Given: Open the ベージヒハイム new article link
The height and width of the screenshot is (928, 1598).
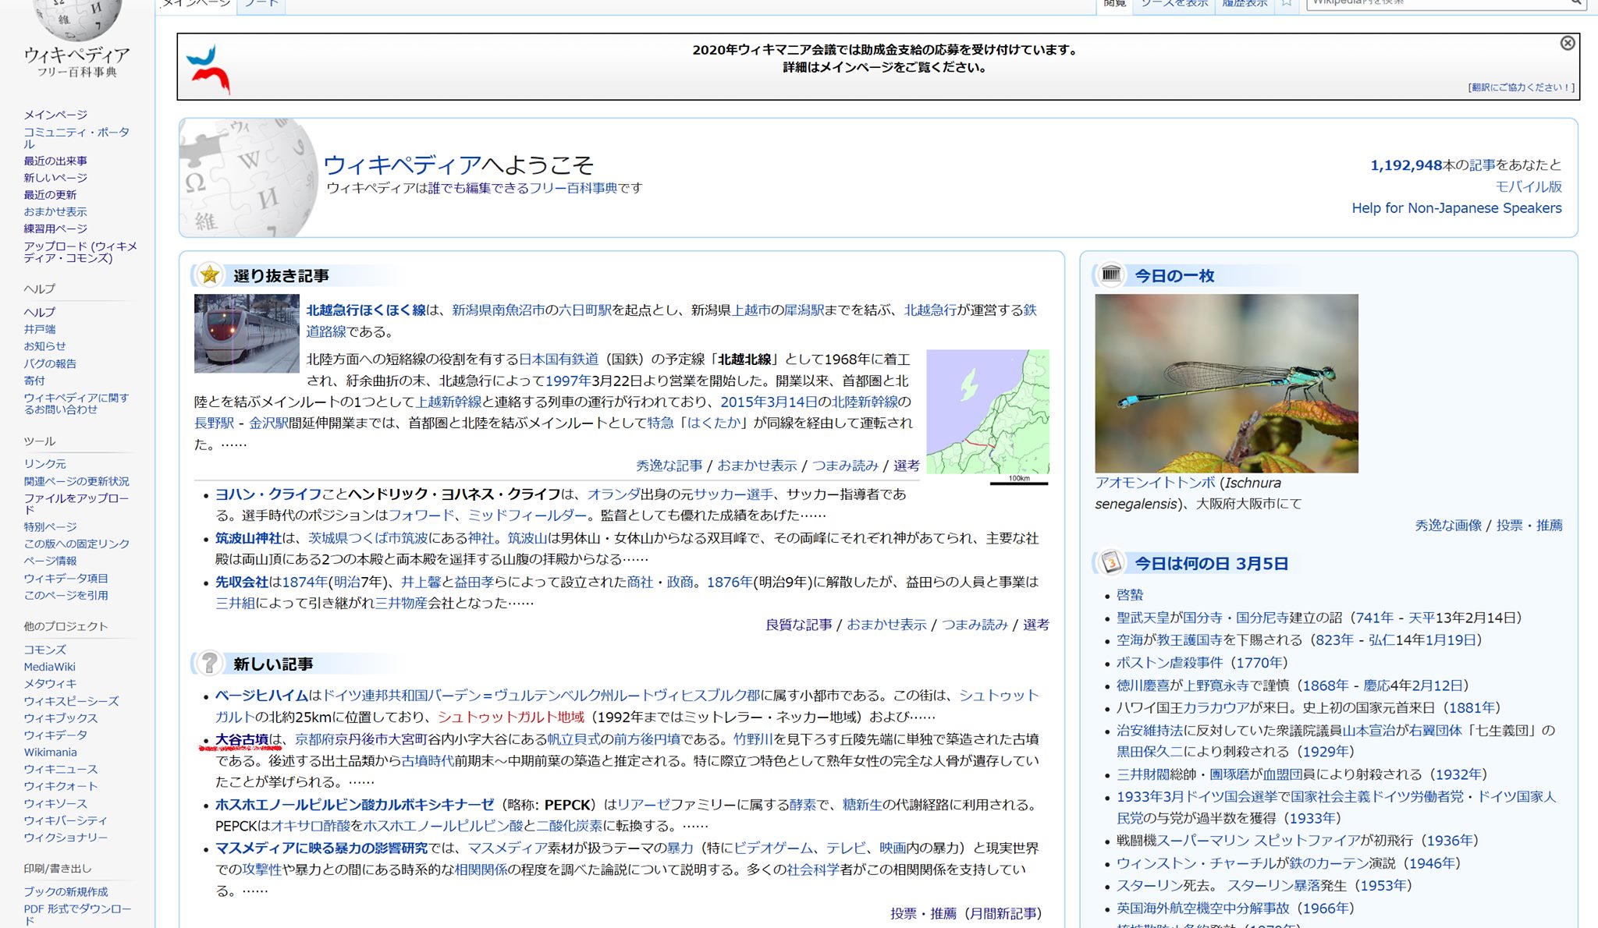Looking at the screenshot, I should point(261,696).
